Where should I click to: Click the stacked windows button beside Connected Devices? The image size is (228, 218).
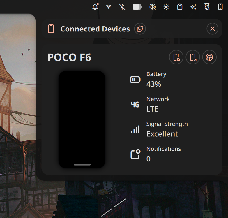click(140, 29)
